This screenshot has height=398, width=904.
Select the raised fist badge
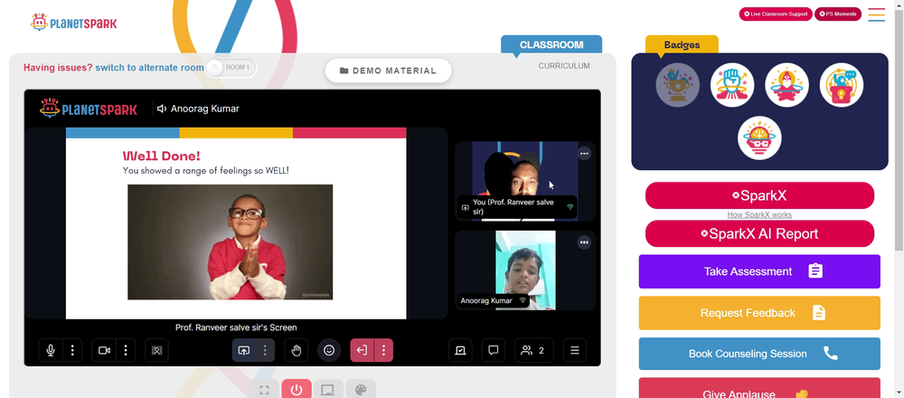(732, 85)
